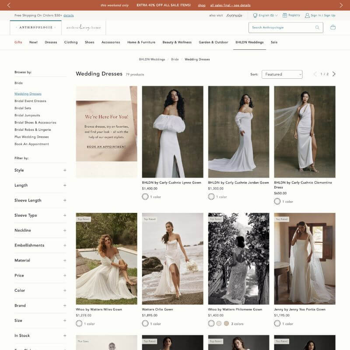Expand the Material filter
Screen dimensions: 350x350
[40, 260]
